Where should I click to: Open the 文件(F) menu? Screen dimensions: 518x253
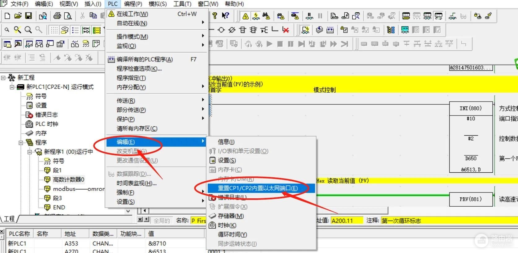[x=19, y=4]
